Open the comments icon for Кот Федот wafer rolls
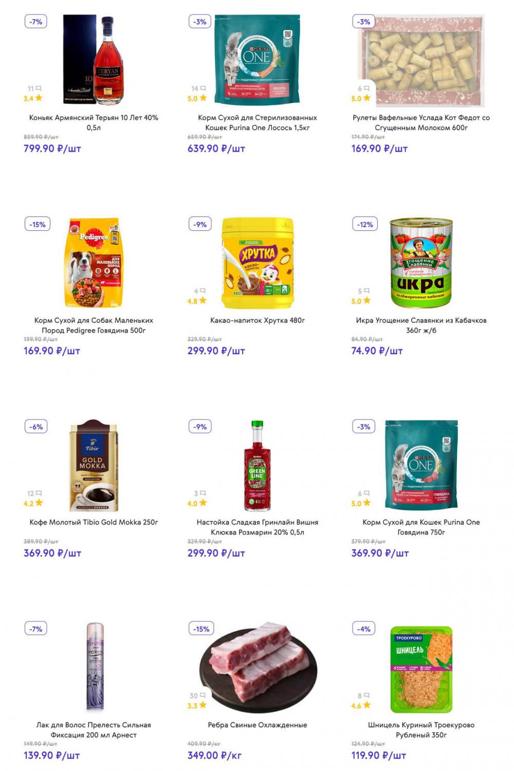514x771 pixels. click(x=366, y=88)
